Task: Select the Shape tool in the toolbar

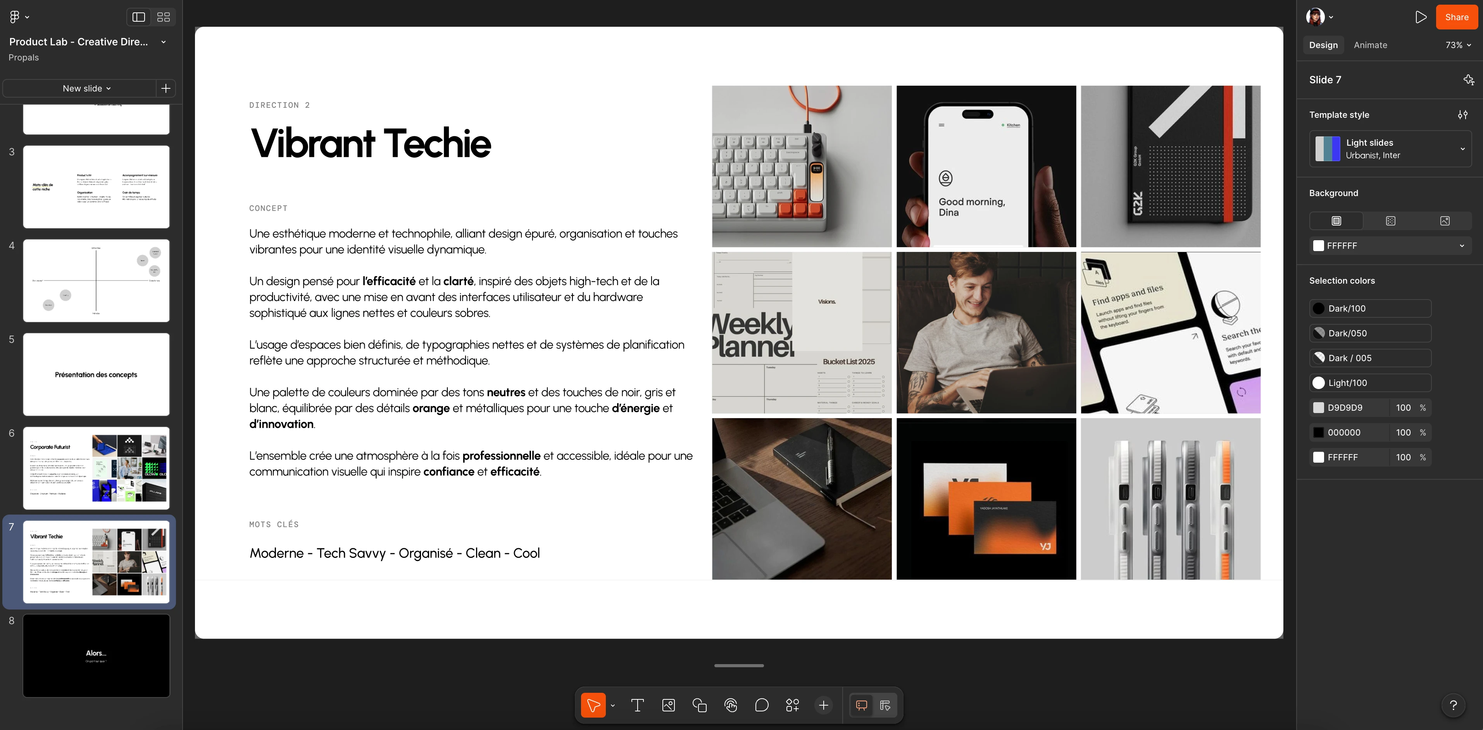Action: pos(700,705)
